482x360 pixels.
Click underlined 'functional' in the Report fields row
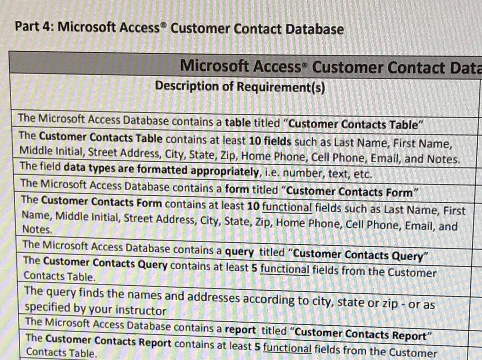pos(287,348)
